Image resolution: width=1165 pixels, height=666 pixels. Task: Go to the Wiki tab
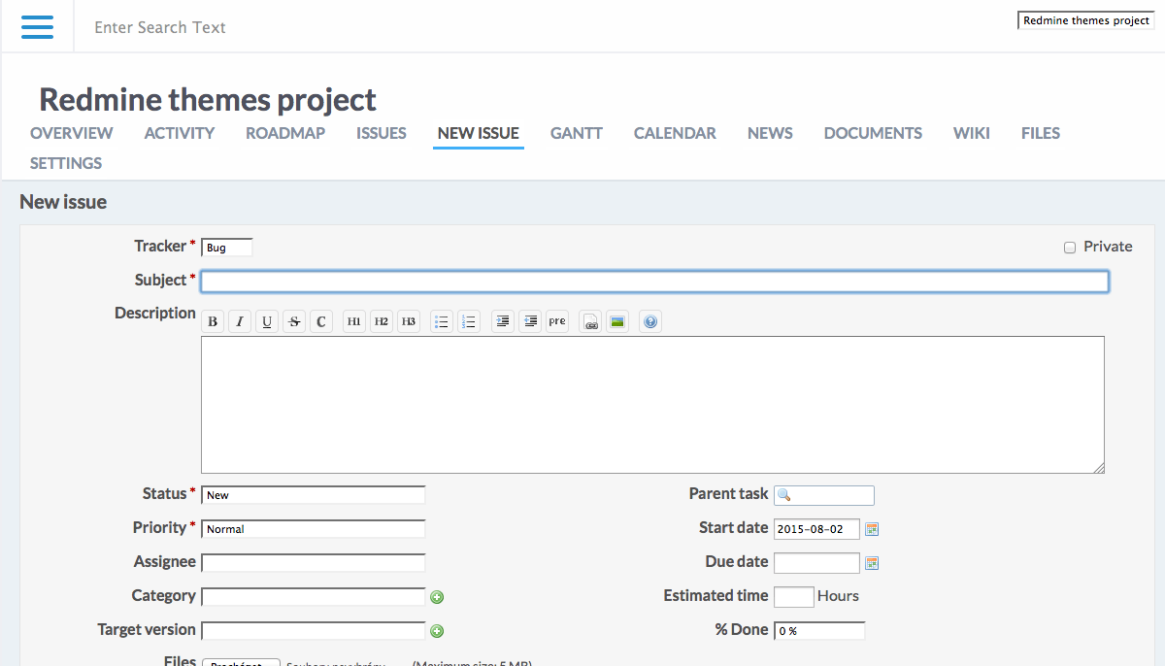click(x=972, y=133)
